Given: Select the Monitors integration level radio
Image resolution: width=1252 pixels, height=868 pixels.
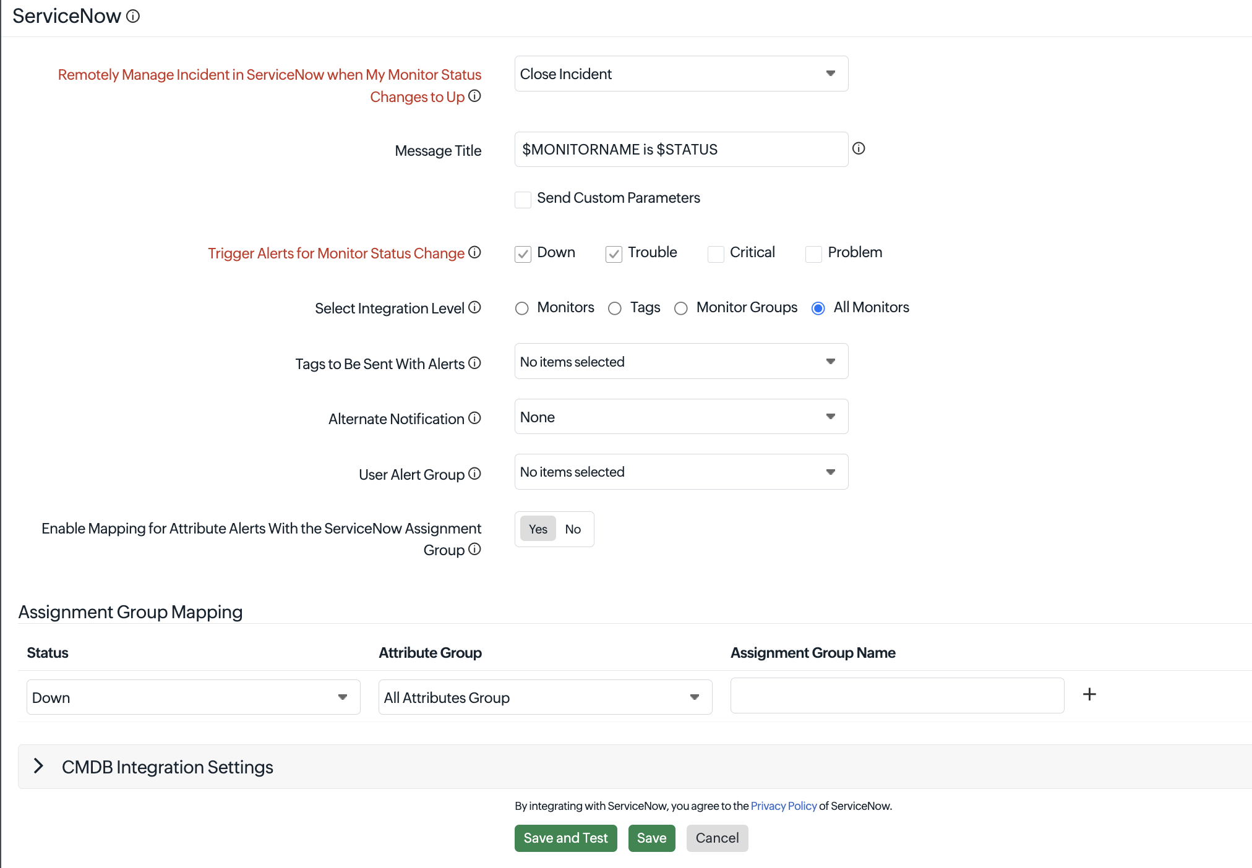Looking at the screenshot, I should pos(522,308).
